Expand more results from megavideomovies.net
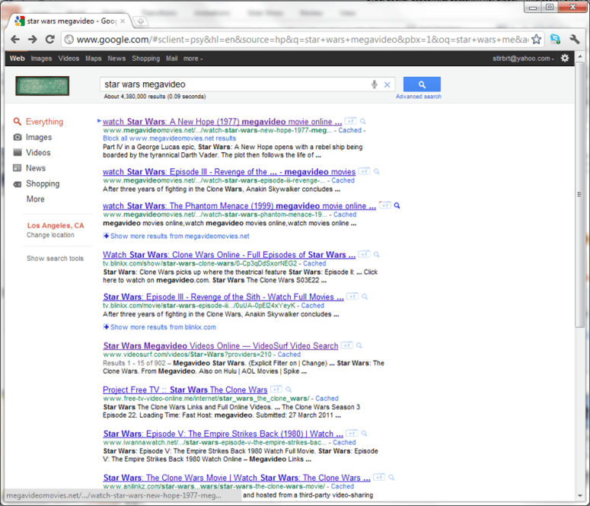 176,236
